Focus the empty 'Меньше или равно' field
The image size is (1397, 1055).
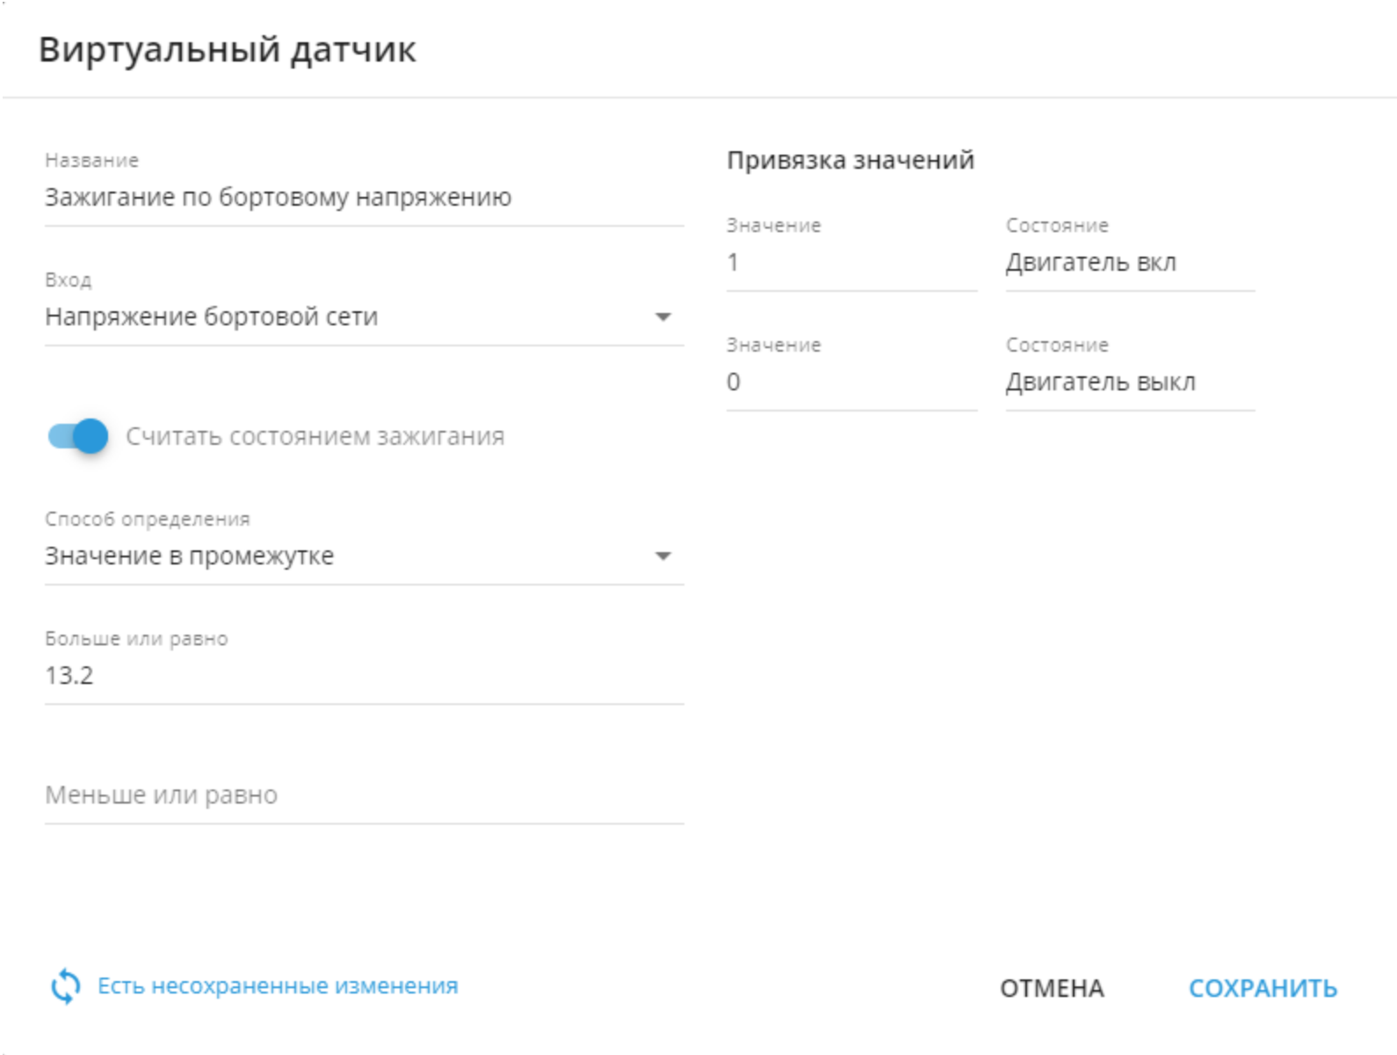pyautogui.click(x=364, y=795)
